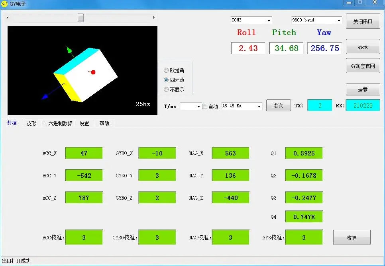Enable the 自动 checkbox
The image size is (385, 266).
click(x=204, y=106)
